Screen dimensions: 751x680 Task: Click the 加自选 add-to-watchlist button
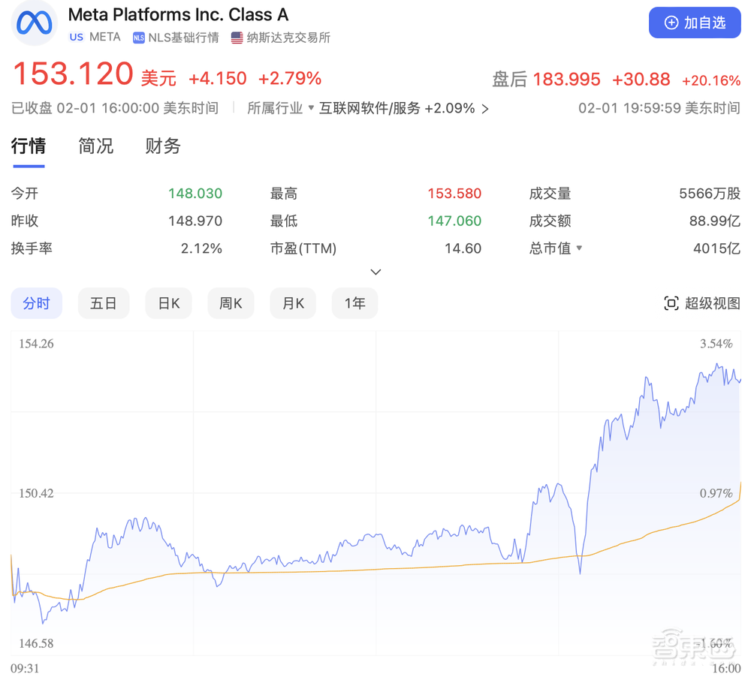coord(695,23)
